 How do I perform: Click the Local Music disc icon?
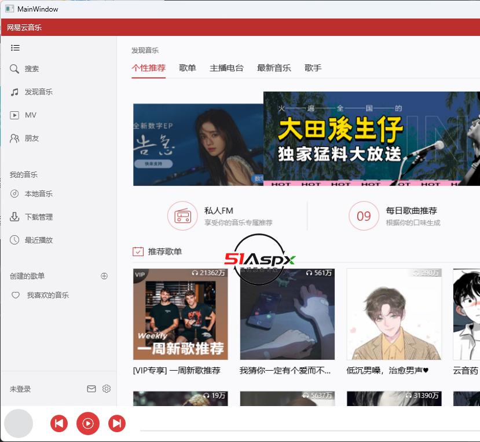[x=14, y=193]
